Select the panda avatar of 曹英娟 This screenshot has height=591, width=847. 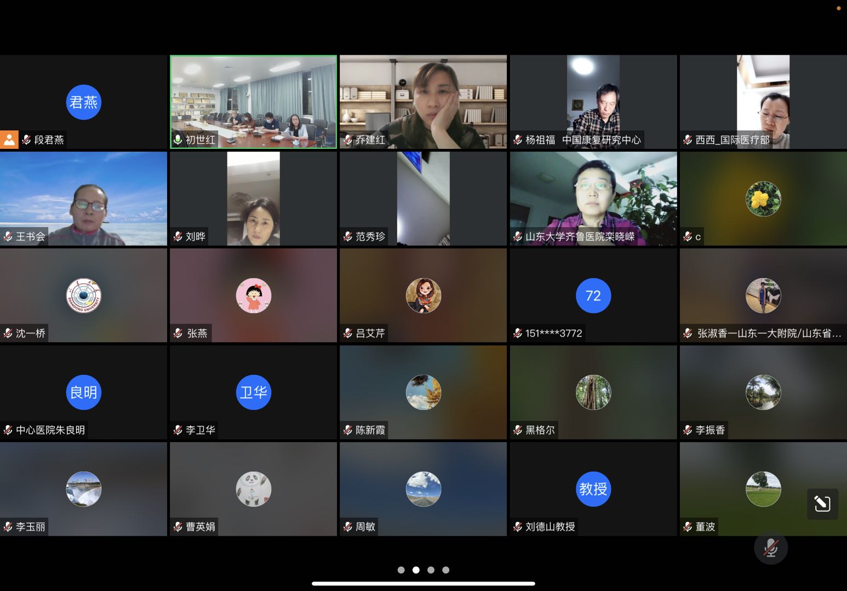click(253, 489)
